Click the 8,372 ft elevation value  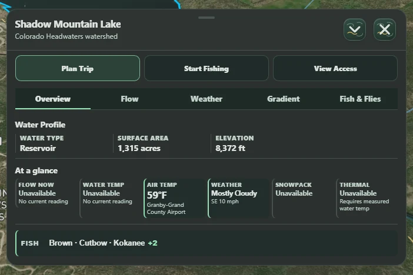231,149
